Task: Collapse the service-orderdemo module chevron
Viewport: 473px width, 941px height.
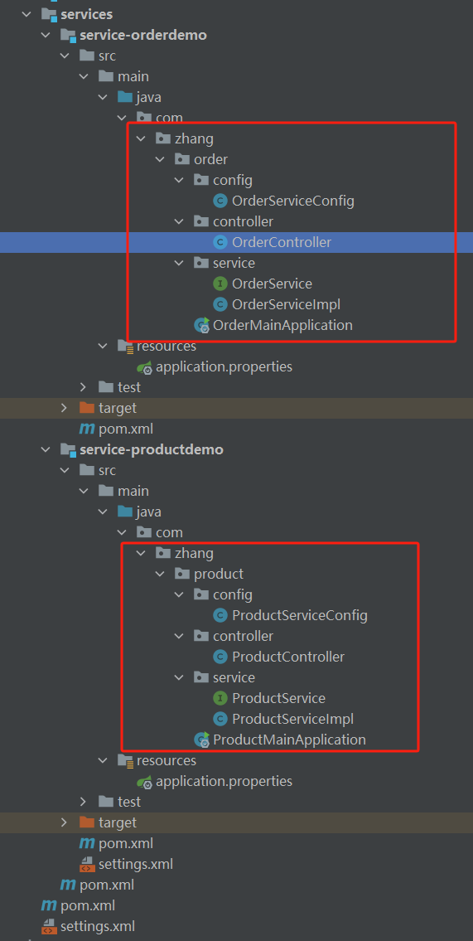Action: point(46,35)
